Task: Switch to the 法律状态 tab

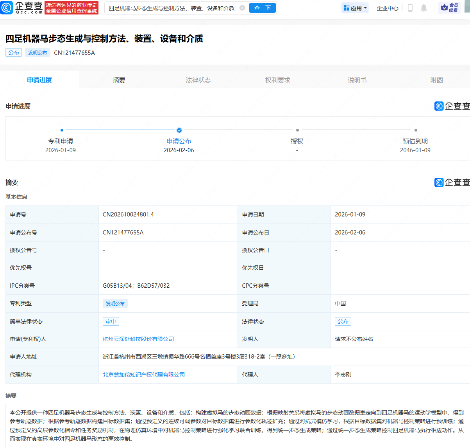Action: (198, 80)
